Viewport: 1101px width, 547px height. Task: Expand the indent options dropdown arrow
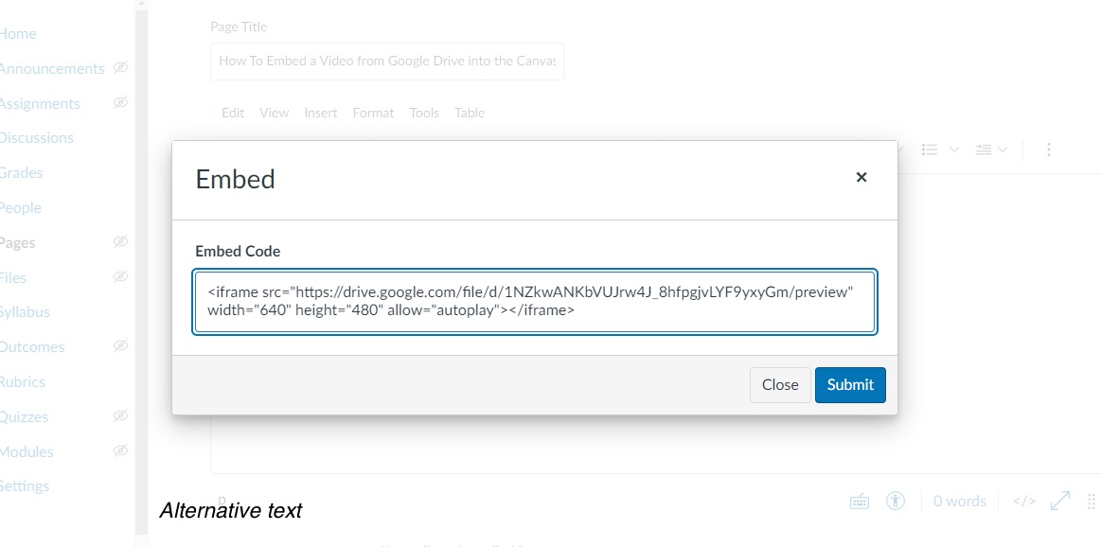click(1003, 150)
